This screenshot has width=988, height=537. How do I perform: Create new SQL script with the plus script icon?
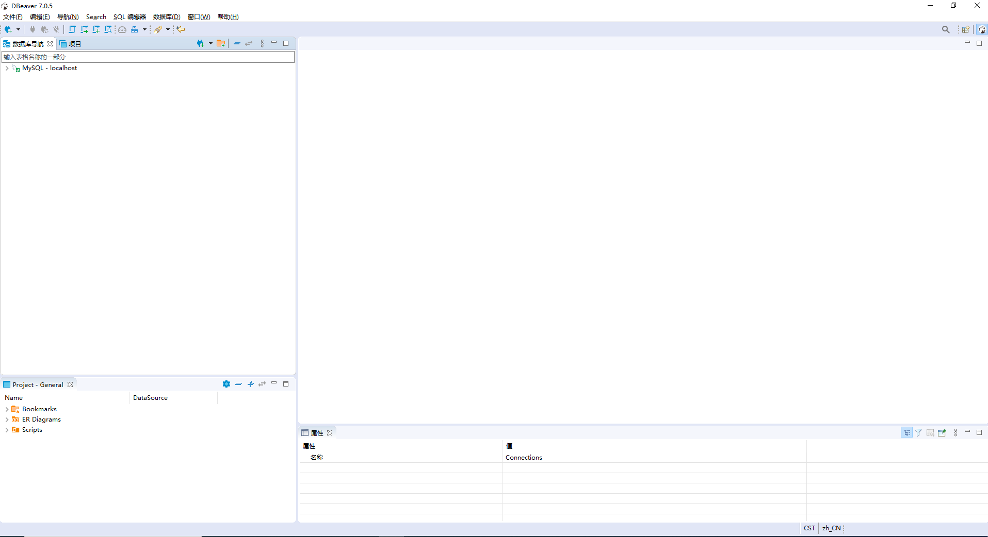pos(96,29)
